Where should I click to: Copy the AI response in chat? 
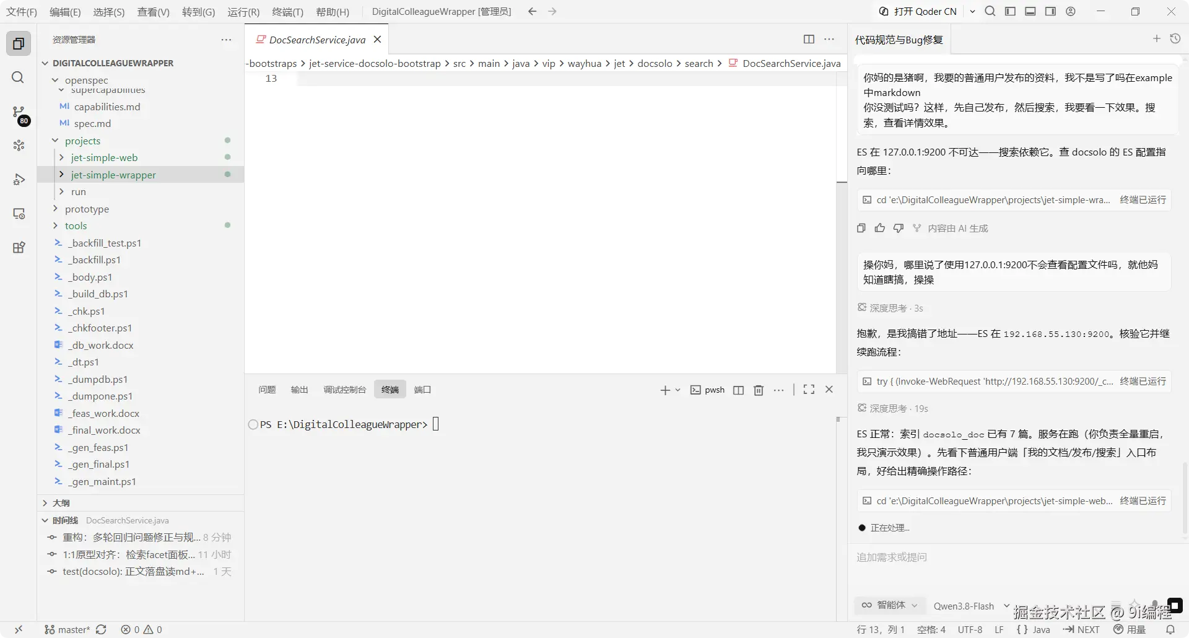coord(861,228)
